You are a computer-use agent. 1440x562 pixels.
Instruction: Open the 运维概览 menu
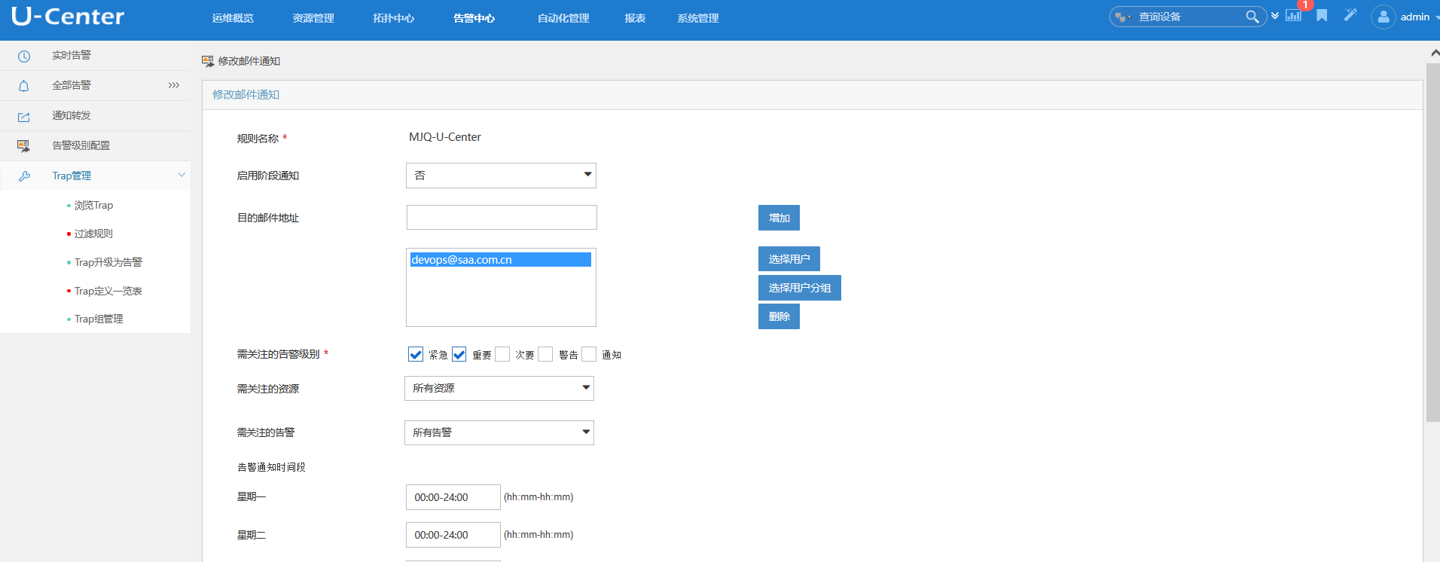click(233, 18)
